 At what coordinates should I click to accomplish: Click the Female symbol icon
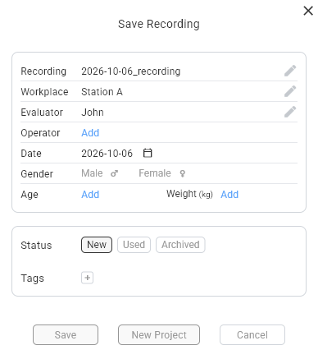click(183, 173)
